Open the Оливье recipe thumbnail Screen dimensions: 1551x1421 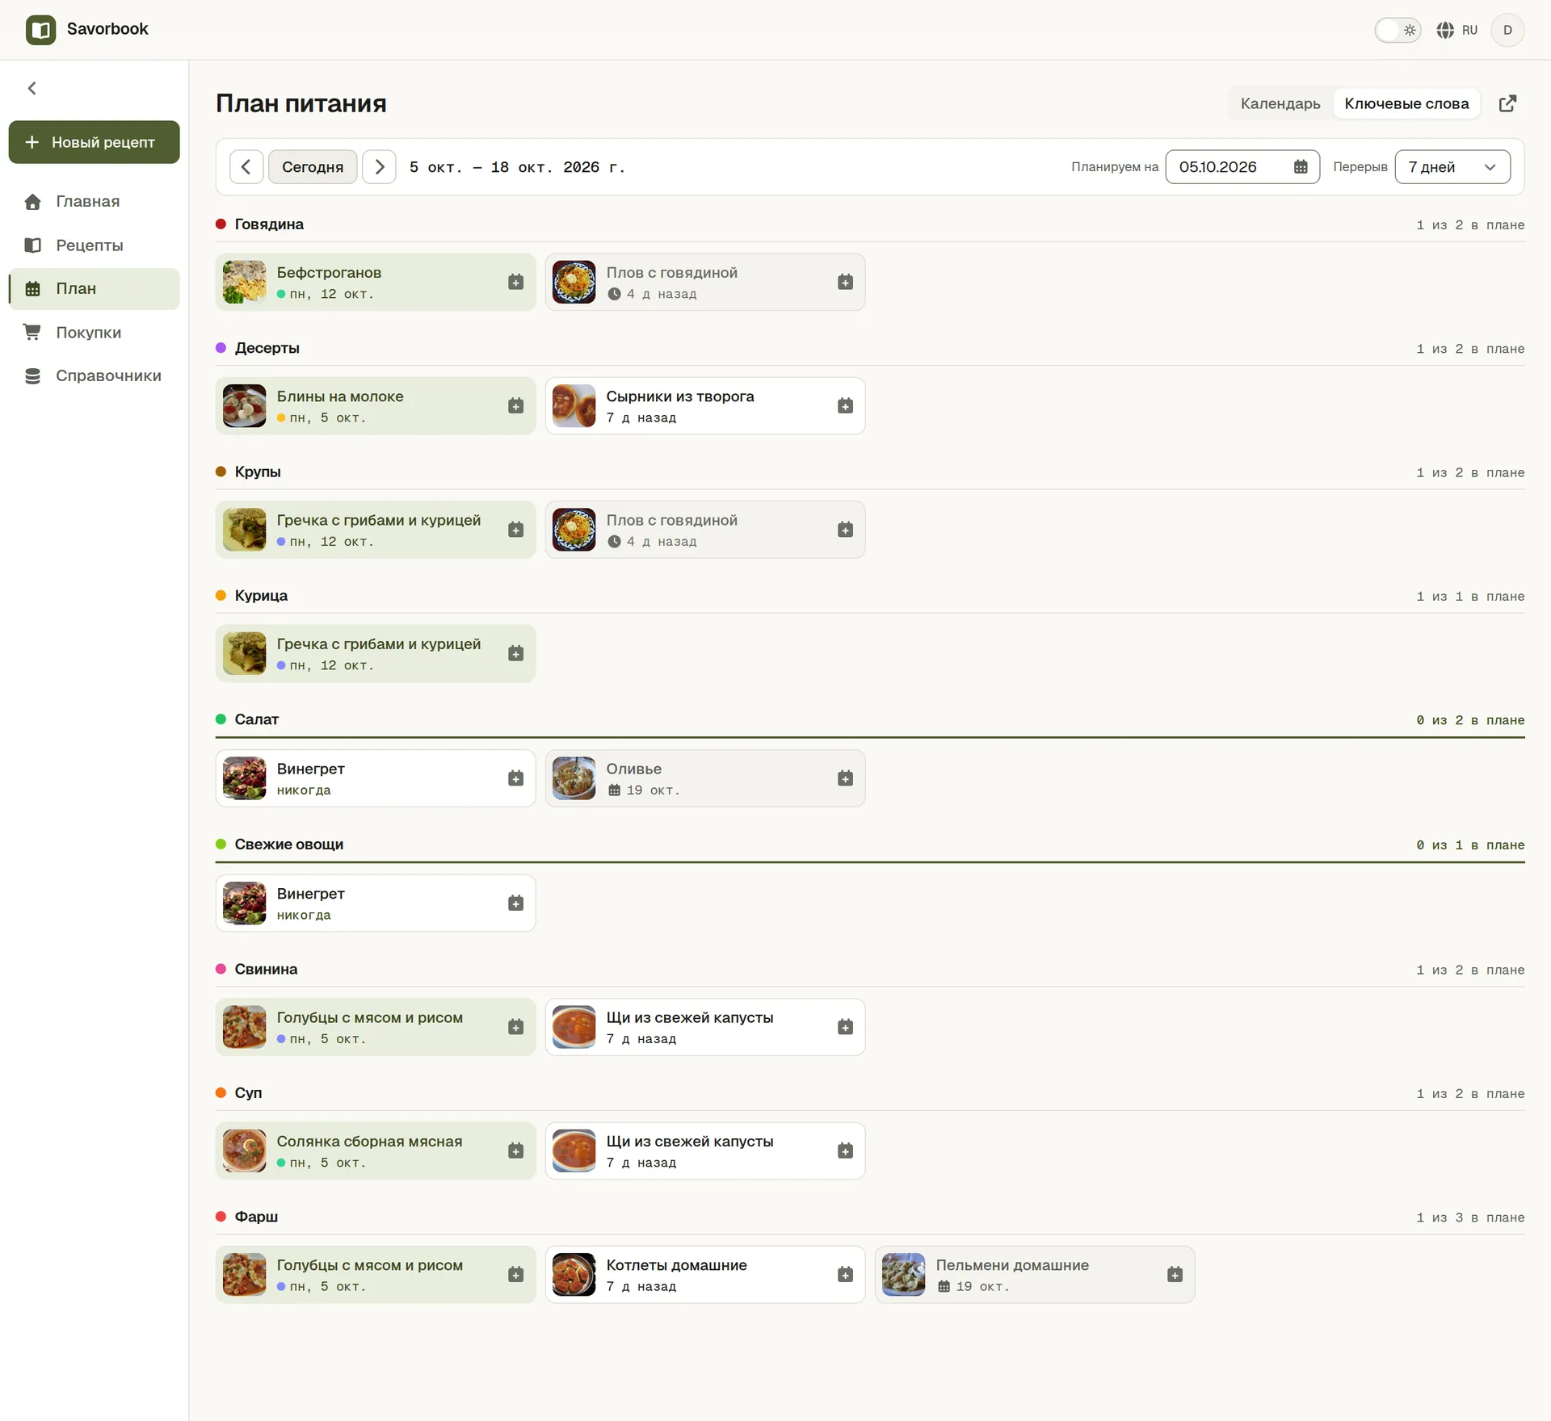[574, 778]
